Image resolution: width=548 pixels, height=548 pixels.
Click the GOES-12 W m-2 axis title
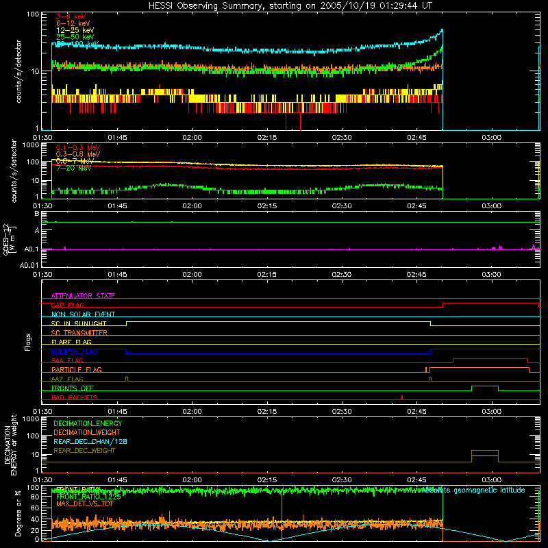pos(9,239)
